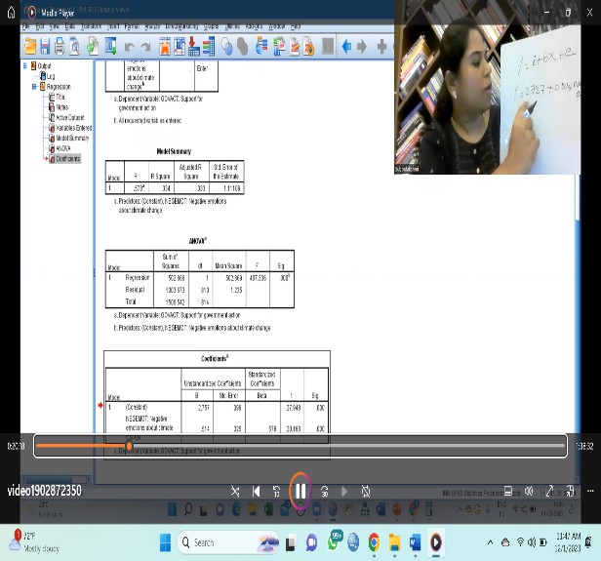Switch the player to full screen
The image size is (601, 561).
[549, 491]
